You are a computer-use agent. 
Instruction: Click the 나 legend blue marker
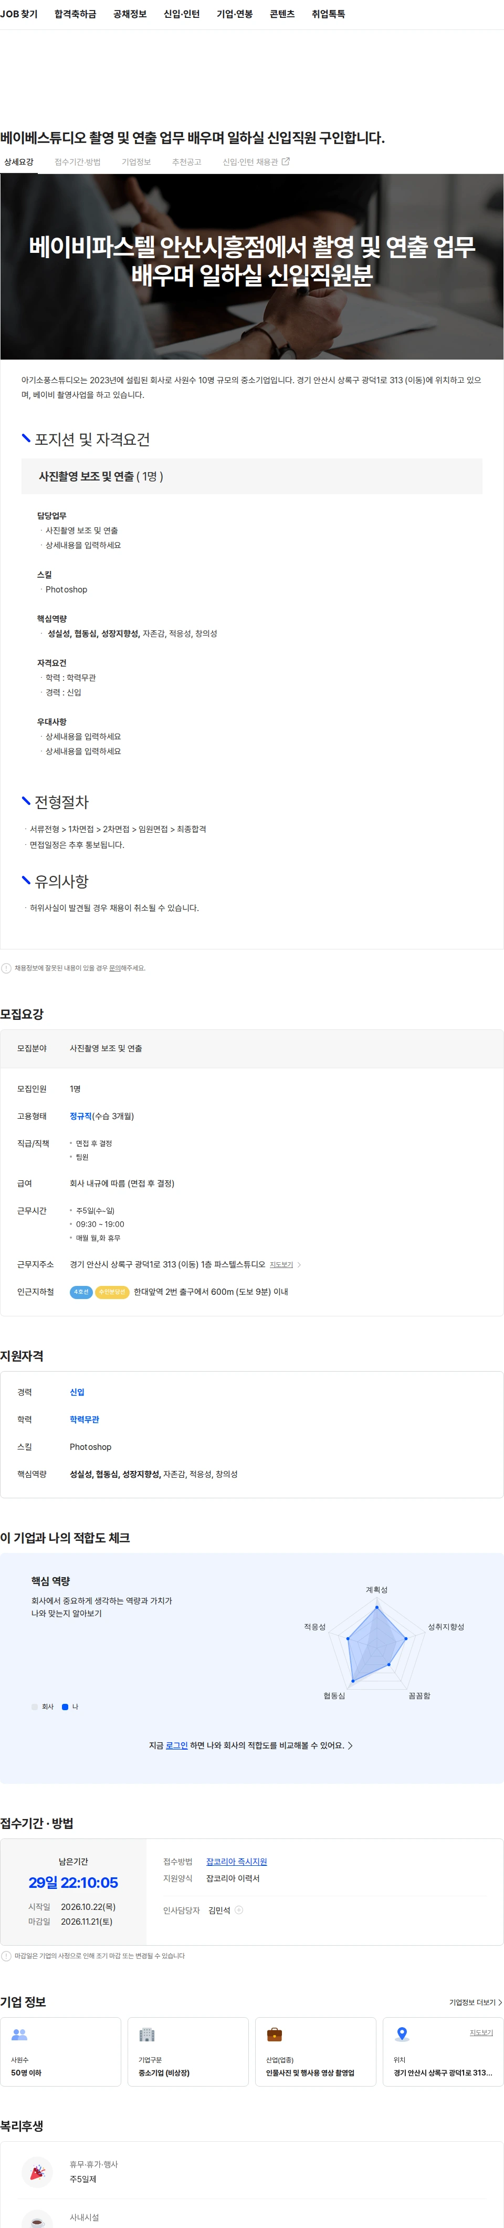(65, 1706)
